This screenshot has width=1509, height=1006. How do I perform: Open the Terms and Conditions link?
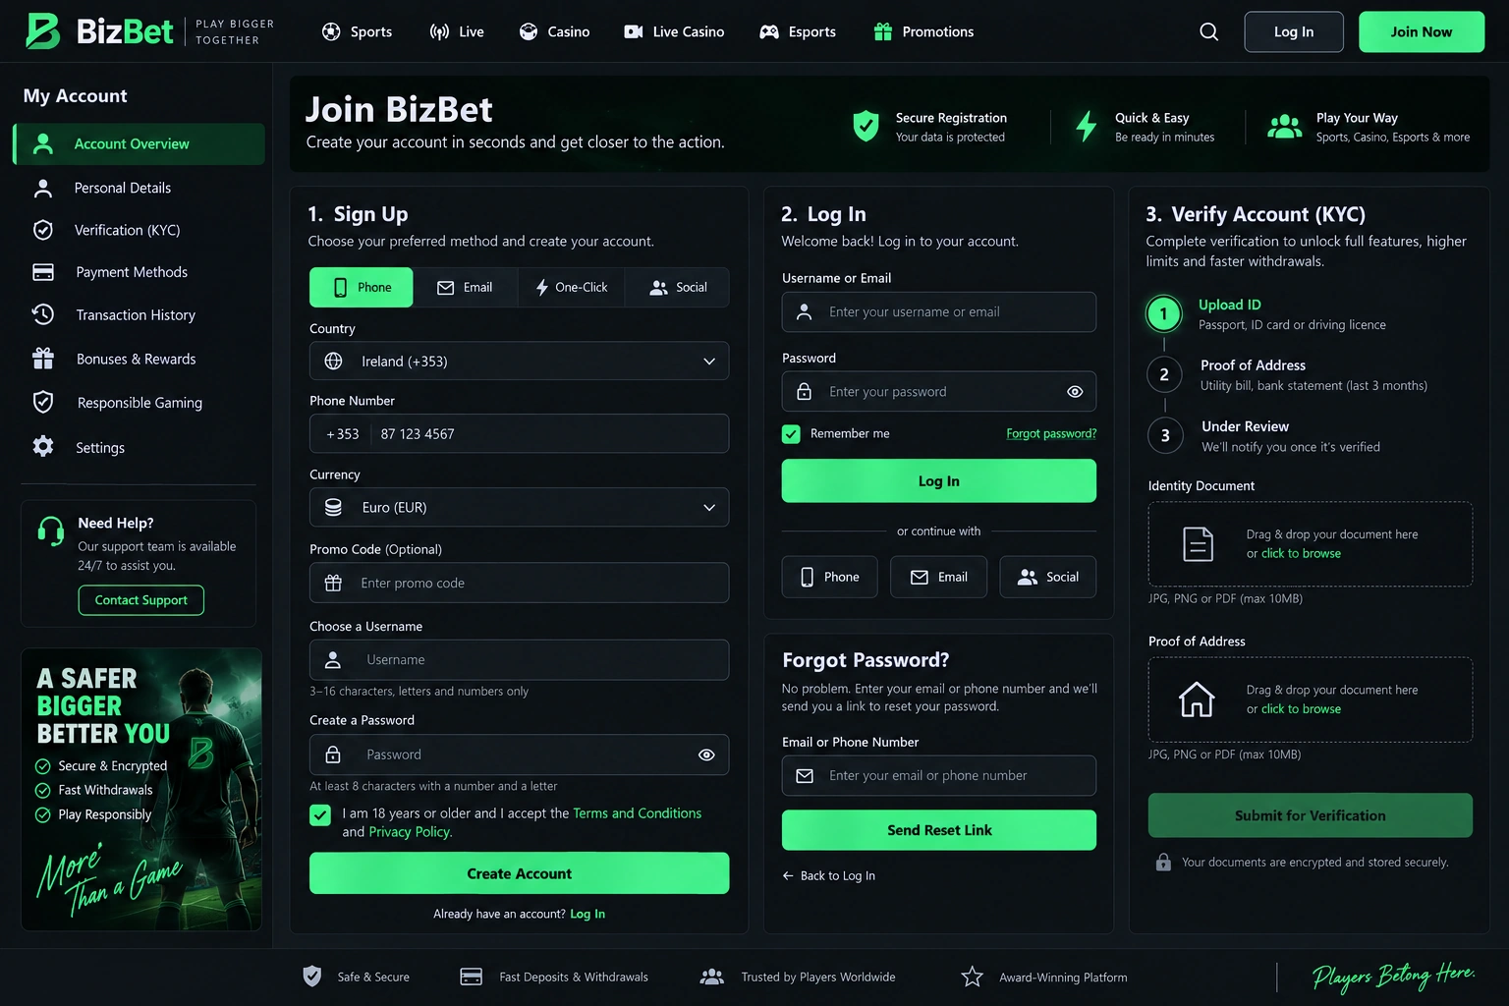pos(638,813)
